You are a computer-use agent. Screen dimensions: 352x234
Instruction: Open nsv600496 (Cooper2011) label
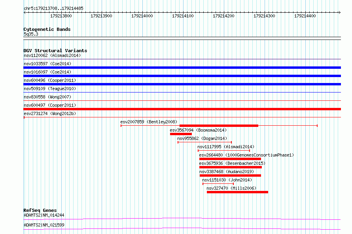pyautogui.click(x=50, y=80)
